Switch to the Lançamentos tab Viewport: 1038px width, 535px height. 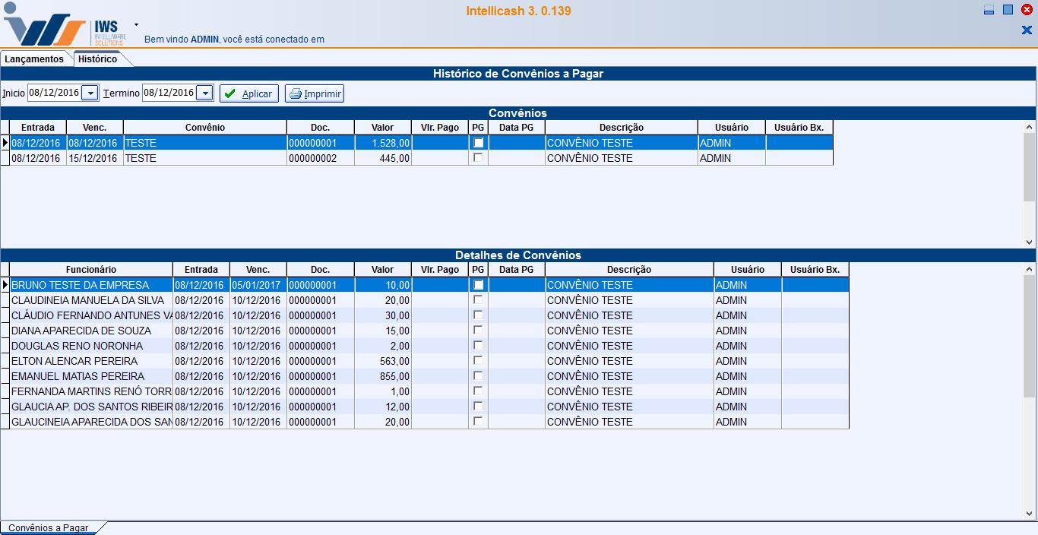(x=35, y=59)
